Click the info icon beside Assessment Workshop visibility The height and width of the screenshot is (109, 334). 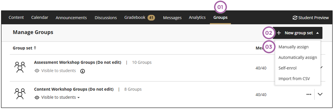(83, 71)
